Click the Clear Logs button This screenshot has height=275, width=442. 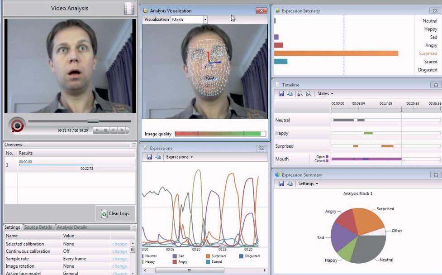[115, 213]
